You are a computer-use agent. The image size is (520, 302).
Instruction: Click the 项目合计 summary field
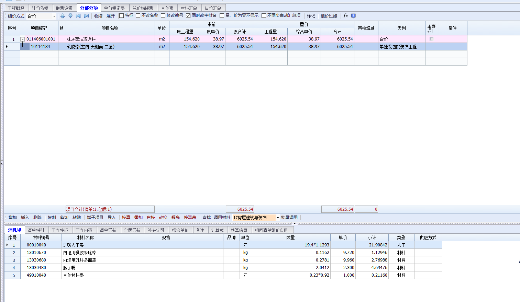pyautogui.click(x=110, y=209)
